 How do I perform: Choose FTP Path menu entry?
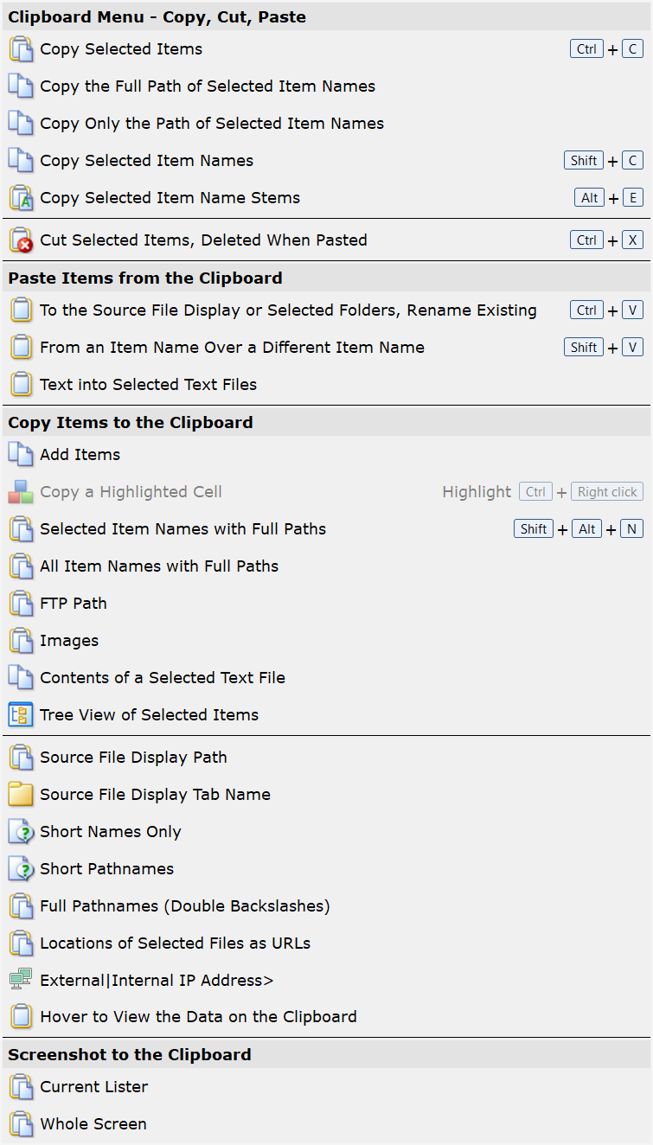pyautogui.click(x=326, y=604)
